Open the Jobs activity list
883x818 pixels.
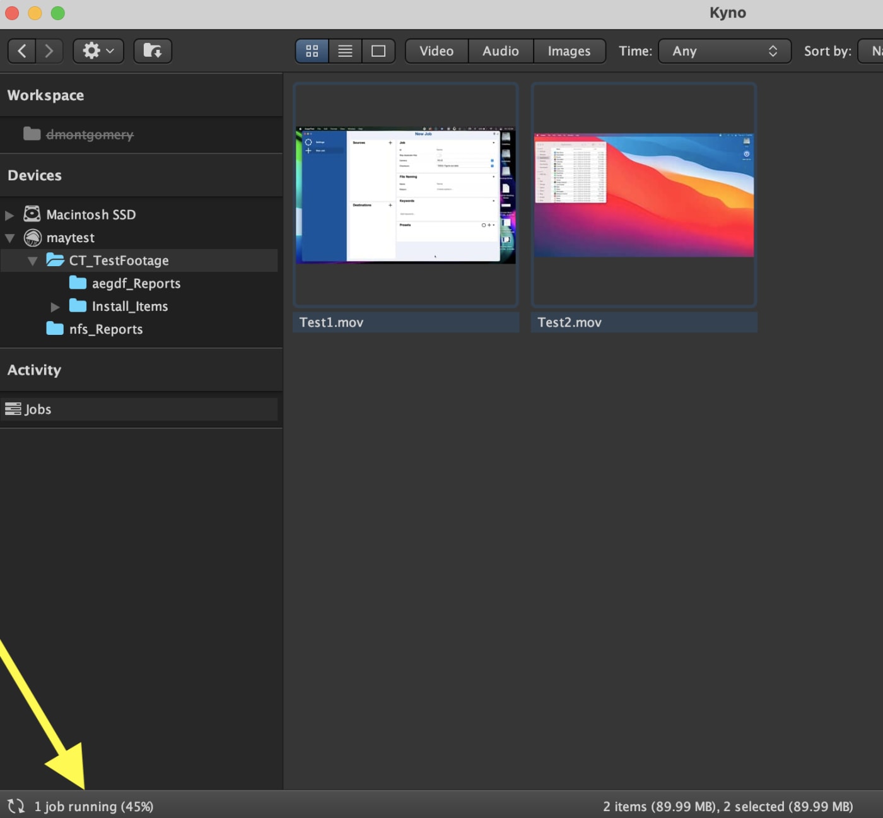coord(37,409)
